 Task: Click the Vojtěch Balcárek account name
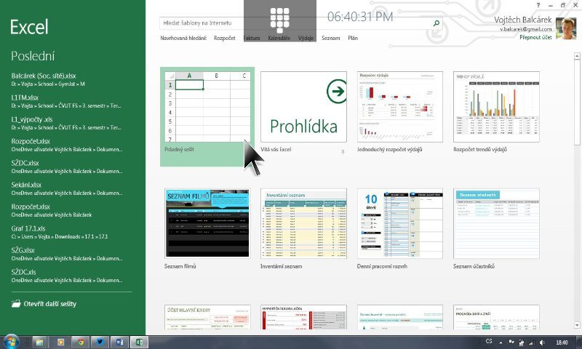pos(522,20)
